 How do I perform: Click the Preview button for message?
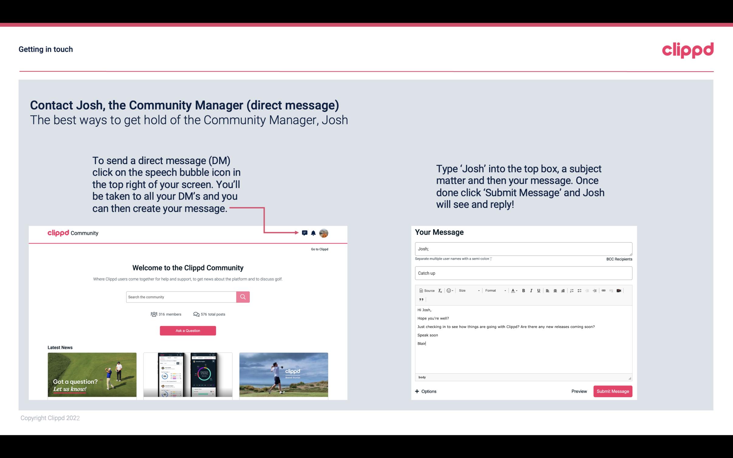click(579, 391)
